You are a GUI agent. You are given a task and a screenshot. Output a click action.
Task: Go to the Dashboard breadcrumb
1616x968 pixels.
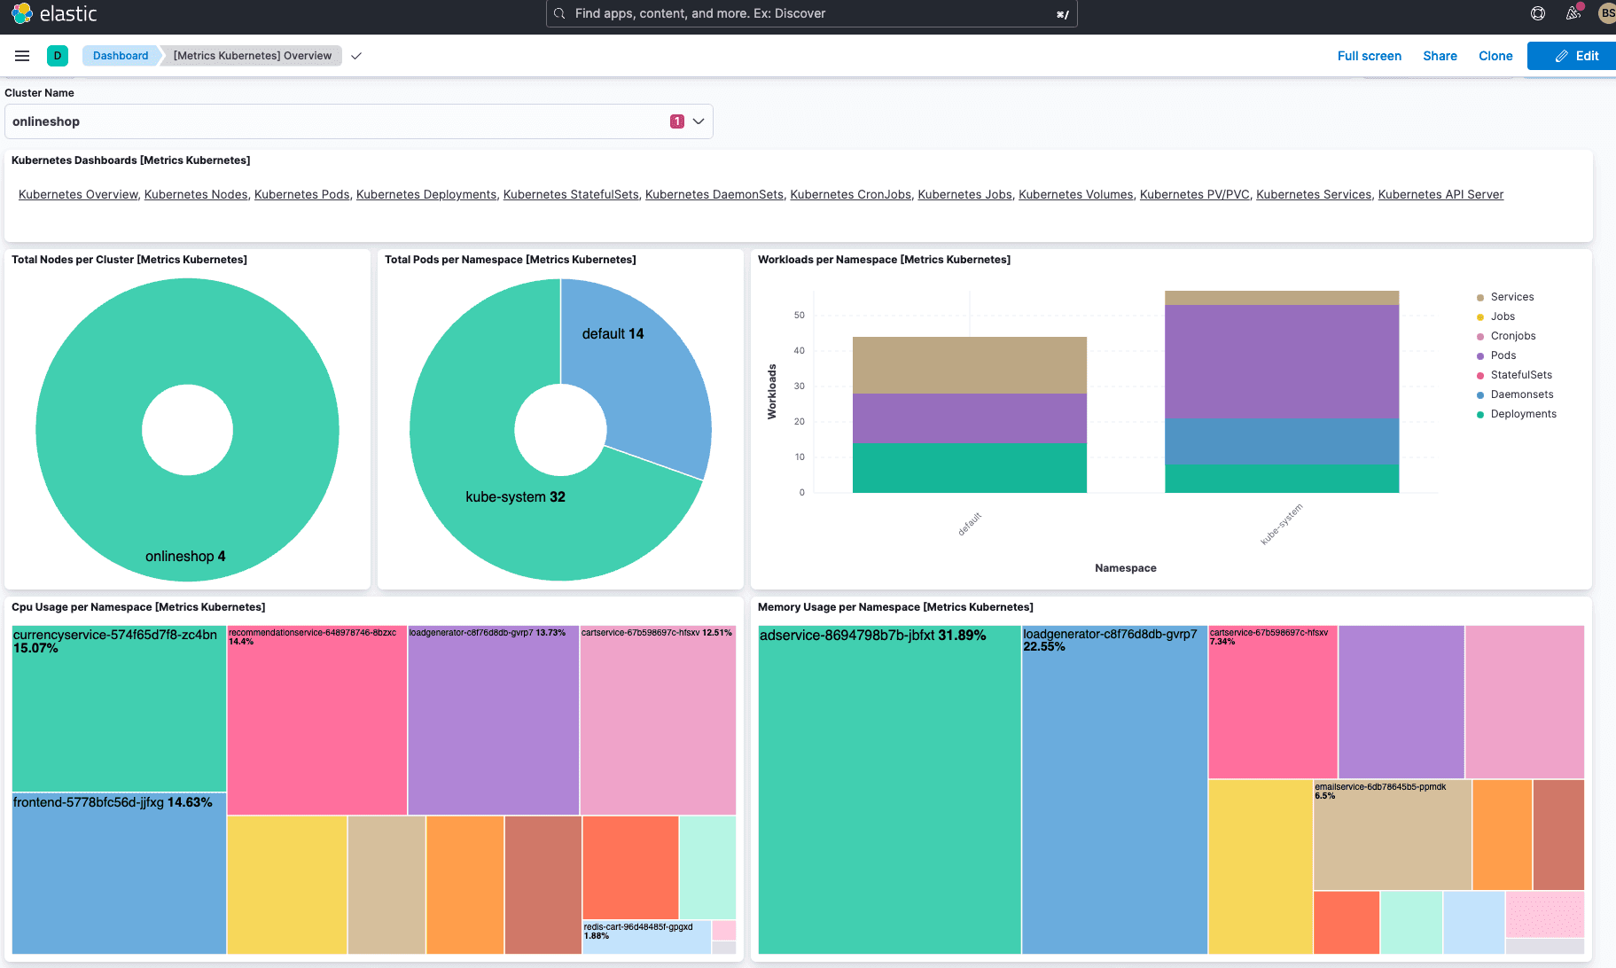point(121,56)
